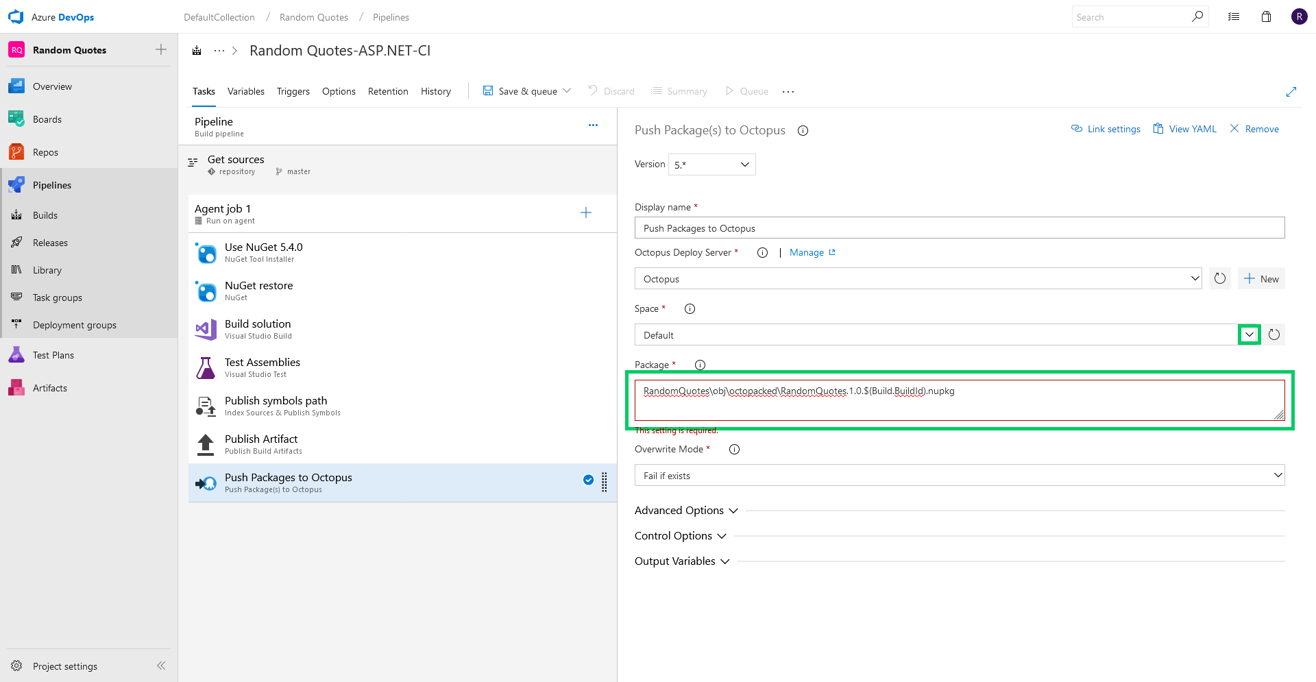Add a task to Agent job 1
The image size is (1316, 682).
586,212
